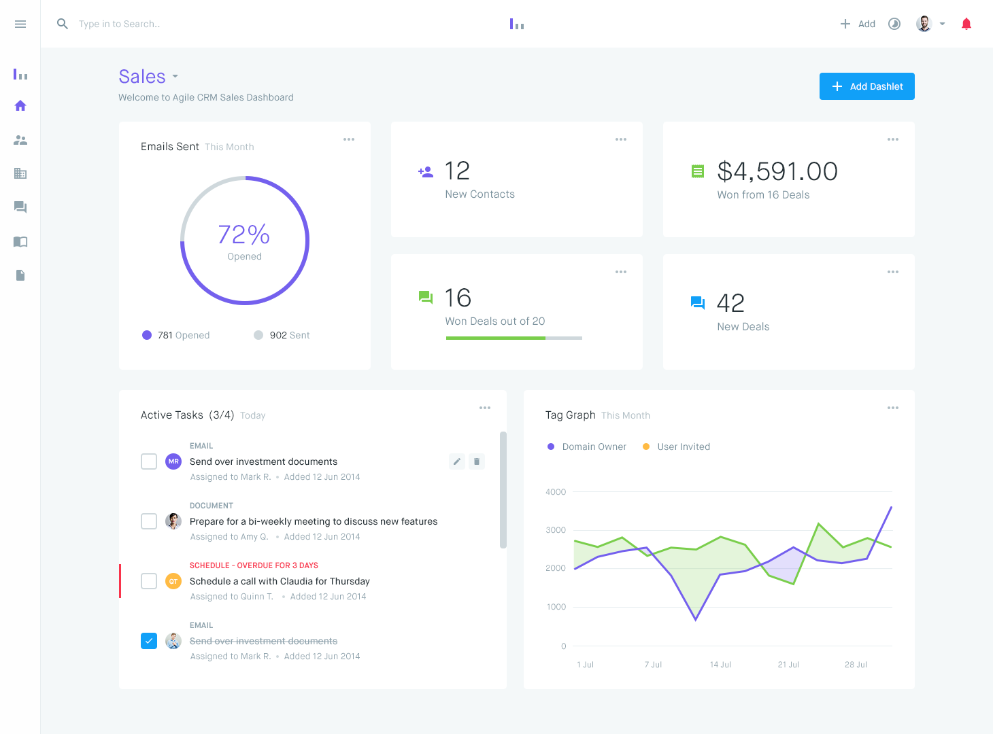993x734 pixels.
Task: Open the Contacts section in the sidebar
Action: point(20,140)
